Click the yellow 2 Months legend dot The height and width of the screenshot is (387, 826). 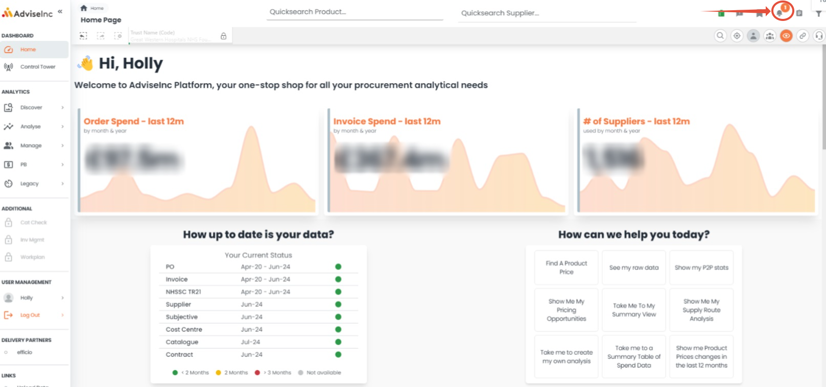[x=218, y=373]
